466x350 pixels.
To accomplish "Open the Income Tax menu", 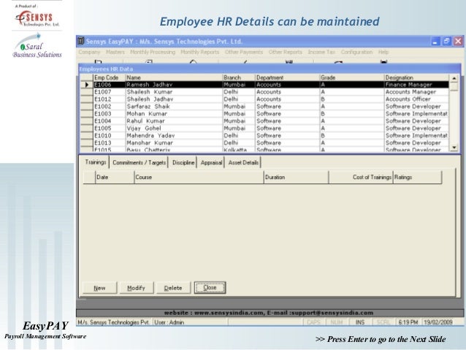I will (321, 53).
